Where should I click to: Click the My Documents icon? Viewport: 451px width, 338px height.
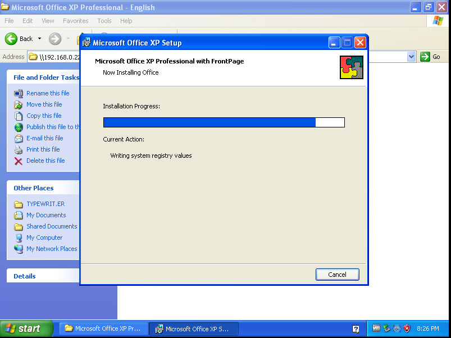click(x=19, y=215)
